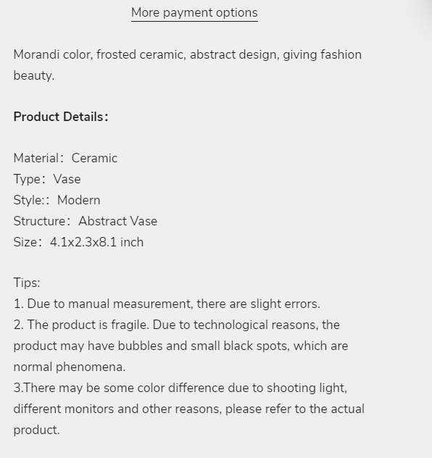Open the More payment options link
The image size is (432, 458).
point(194,13)
